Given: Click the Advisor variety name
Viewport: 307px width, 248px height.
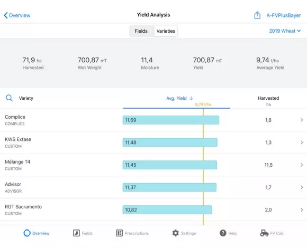Looking at the screenshot, I should click(13, 184).
